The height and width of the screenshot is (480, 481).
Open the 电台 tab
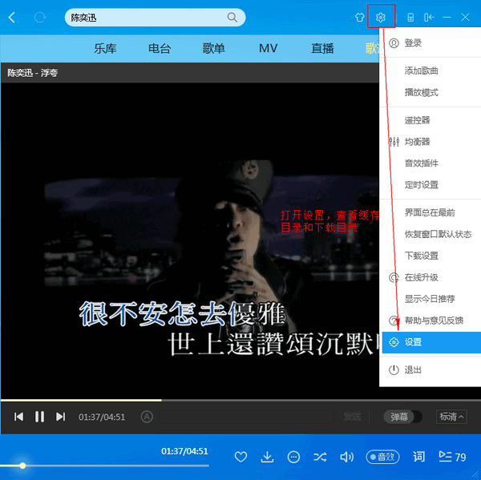pyautogui.click(x=160, y=48)
